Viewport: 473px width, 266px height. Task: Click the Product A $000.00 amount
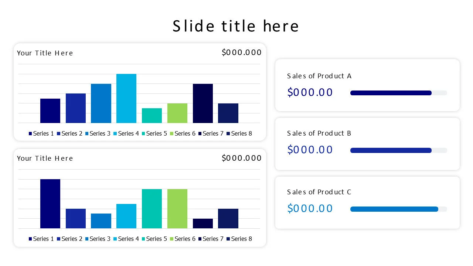310,92
